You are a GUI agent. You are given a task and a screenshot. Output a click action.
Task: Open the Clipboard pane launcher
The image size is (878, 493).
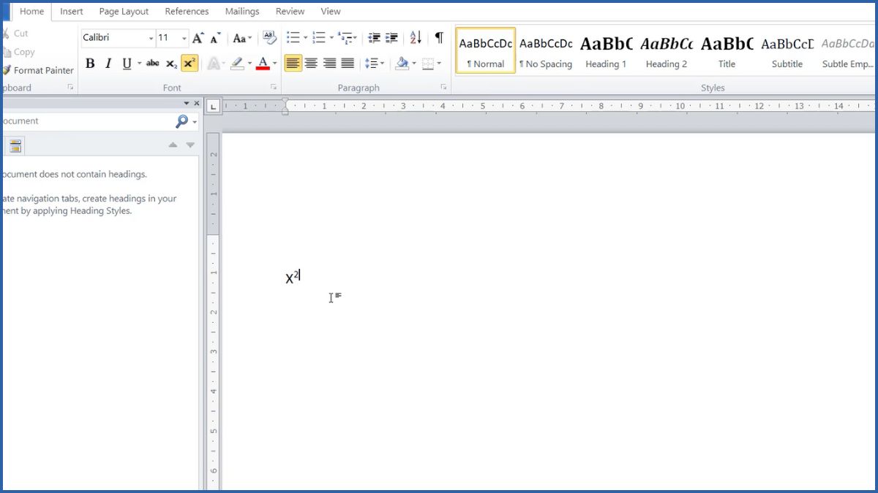click(x=71, y=87)
